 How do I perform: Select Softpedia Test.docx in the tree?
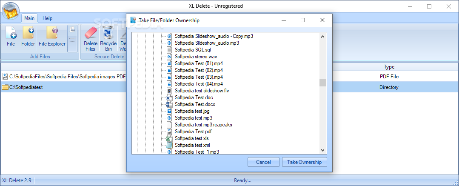(x=195, y=104)
